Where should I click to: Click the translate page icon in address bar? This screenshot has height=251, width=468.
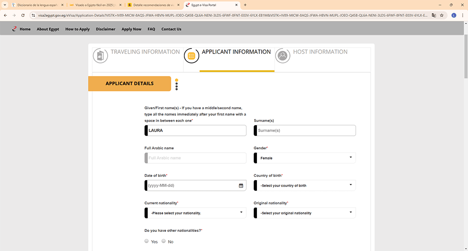(x=434, y=15)
